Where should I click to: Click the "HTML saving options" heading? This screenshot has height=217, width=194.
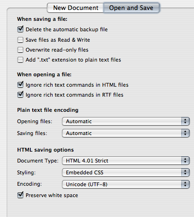46,150
